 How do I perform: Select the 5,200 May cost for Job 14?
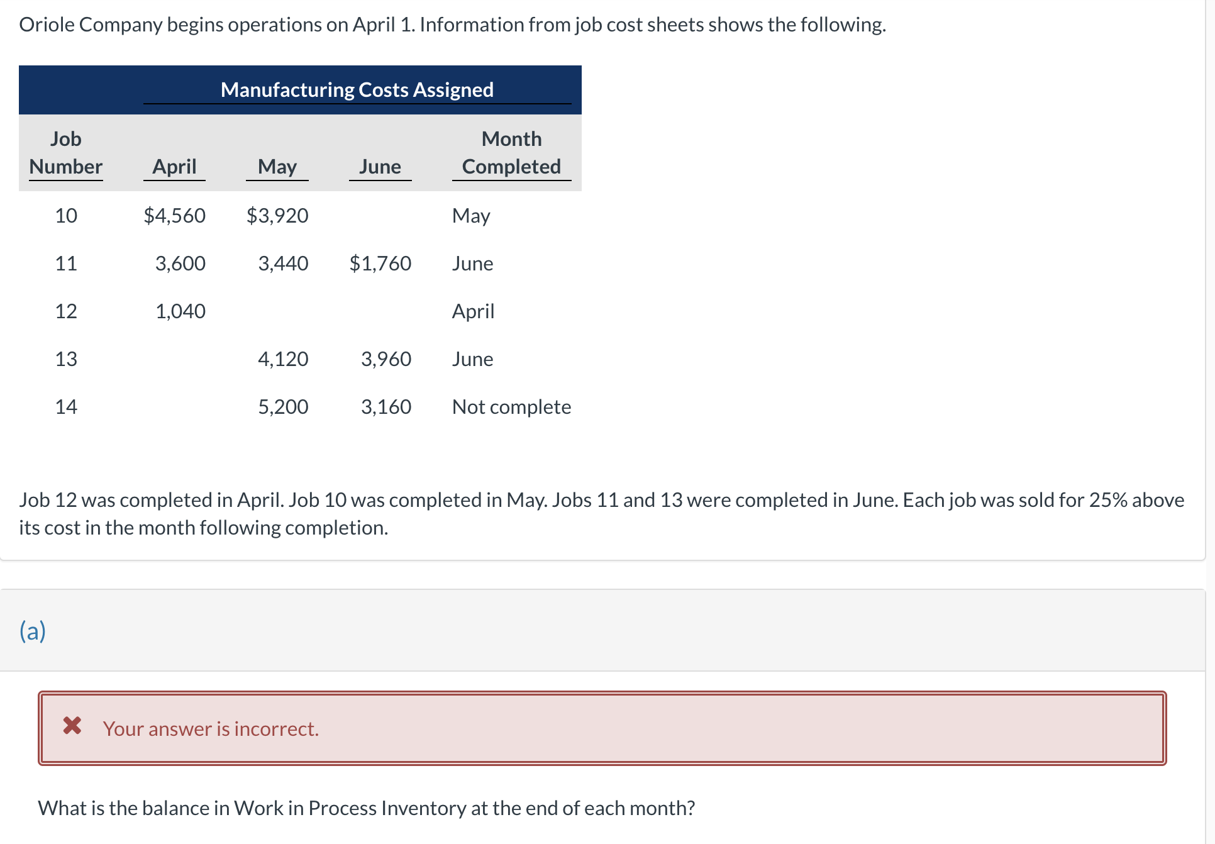(x=282, y=406)
